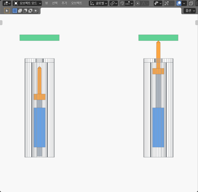Click the transform orientation axes icon

[92, 3]
